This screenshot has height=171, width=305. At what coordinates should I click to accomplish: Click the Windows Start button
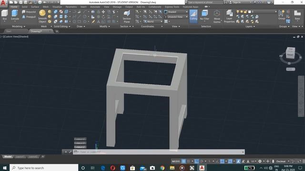(4, 168)
